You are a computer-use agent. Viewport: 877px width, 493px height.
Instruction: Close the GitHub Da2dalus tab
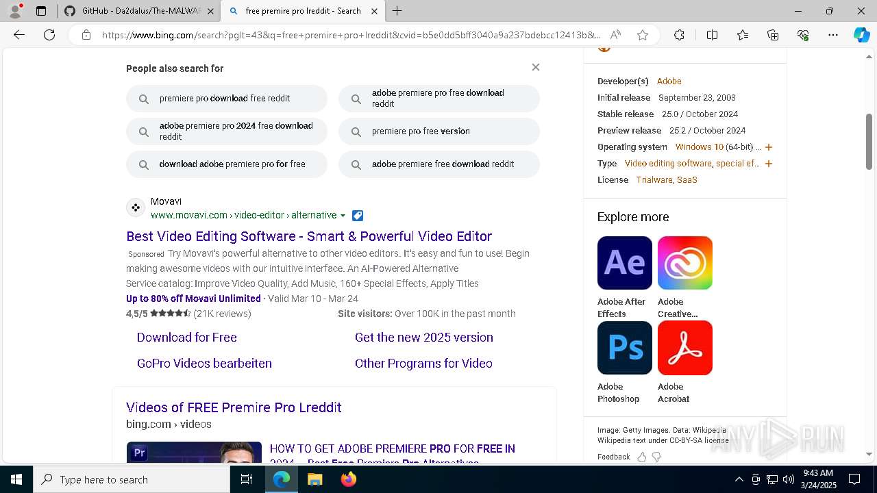[210, 11]
